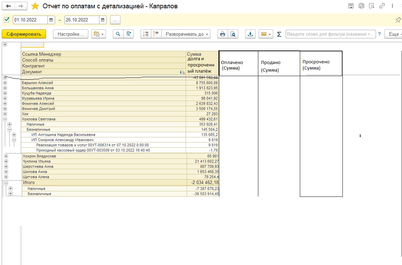
Task: Click the copy link chain icon
Action: click(382, 6)
